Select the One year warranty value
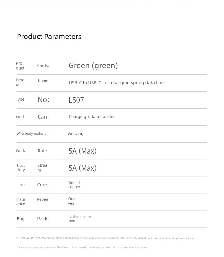The image size is (224, 257). (x=72, y=201)
